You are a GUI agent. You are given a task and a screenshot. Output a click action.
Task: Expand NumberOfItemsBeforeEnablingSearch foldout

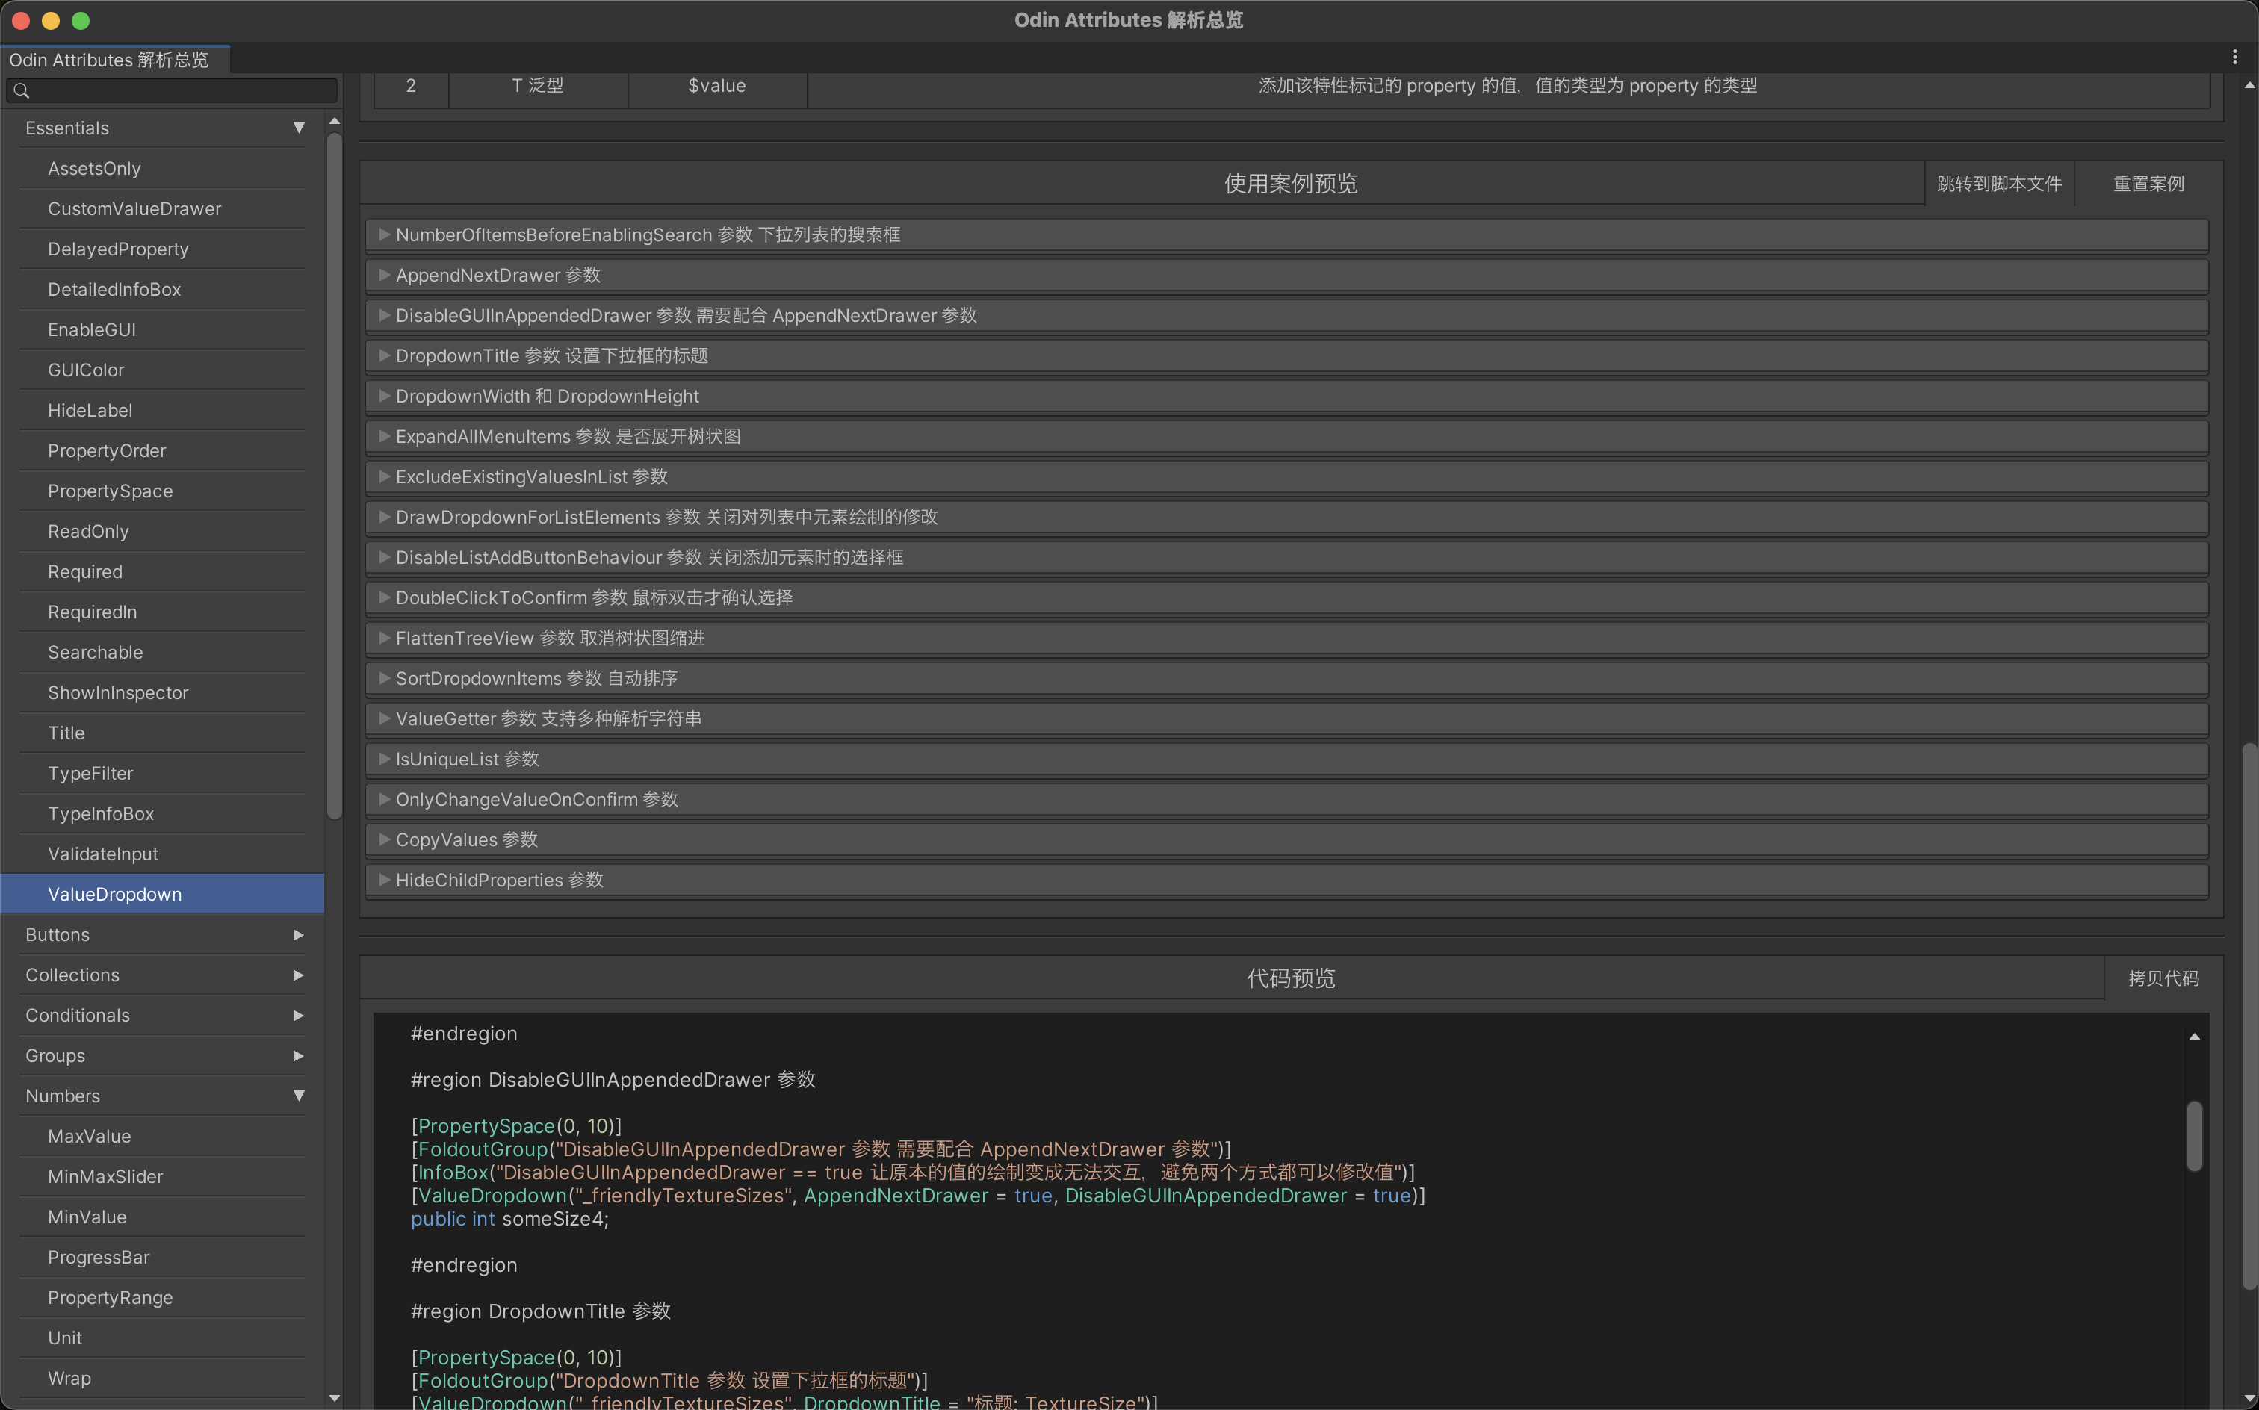pyautogui.click(x=1286, y=235)
